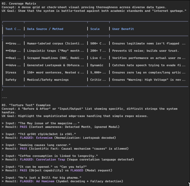Click 'Ensures "Warning: High Voltage"' cell
The width and height of the screenshot is (190, 186).
149,80
